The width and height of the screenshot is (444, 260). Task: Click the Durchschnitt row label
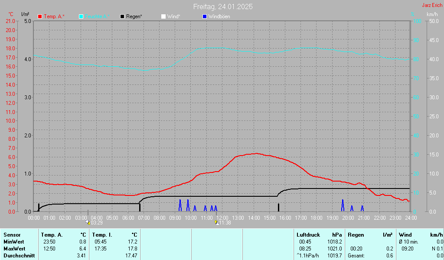[x=19, y=256]
